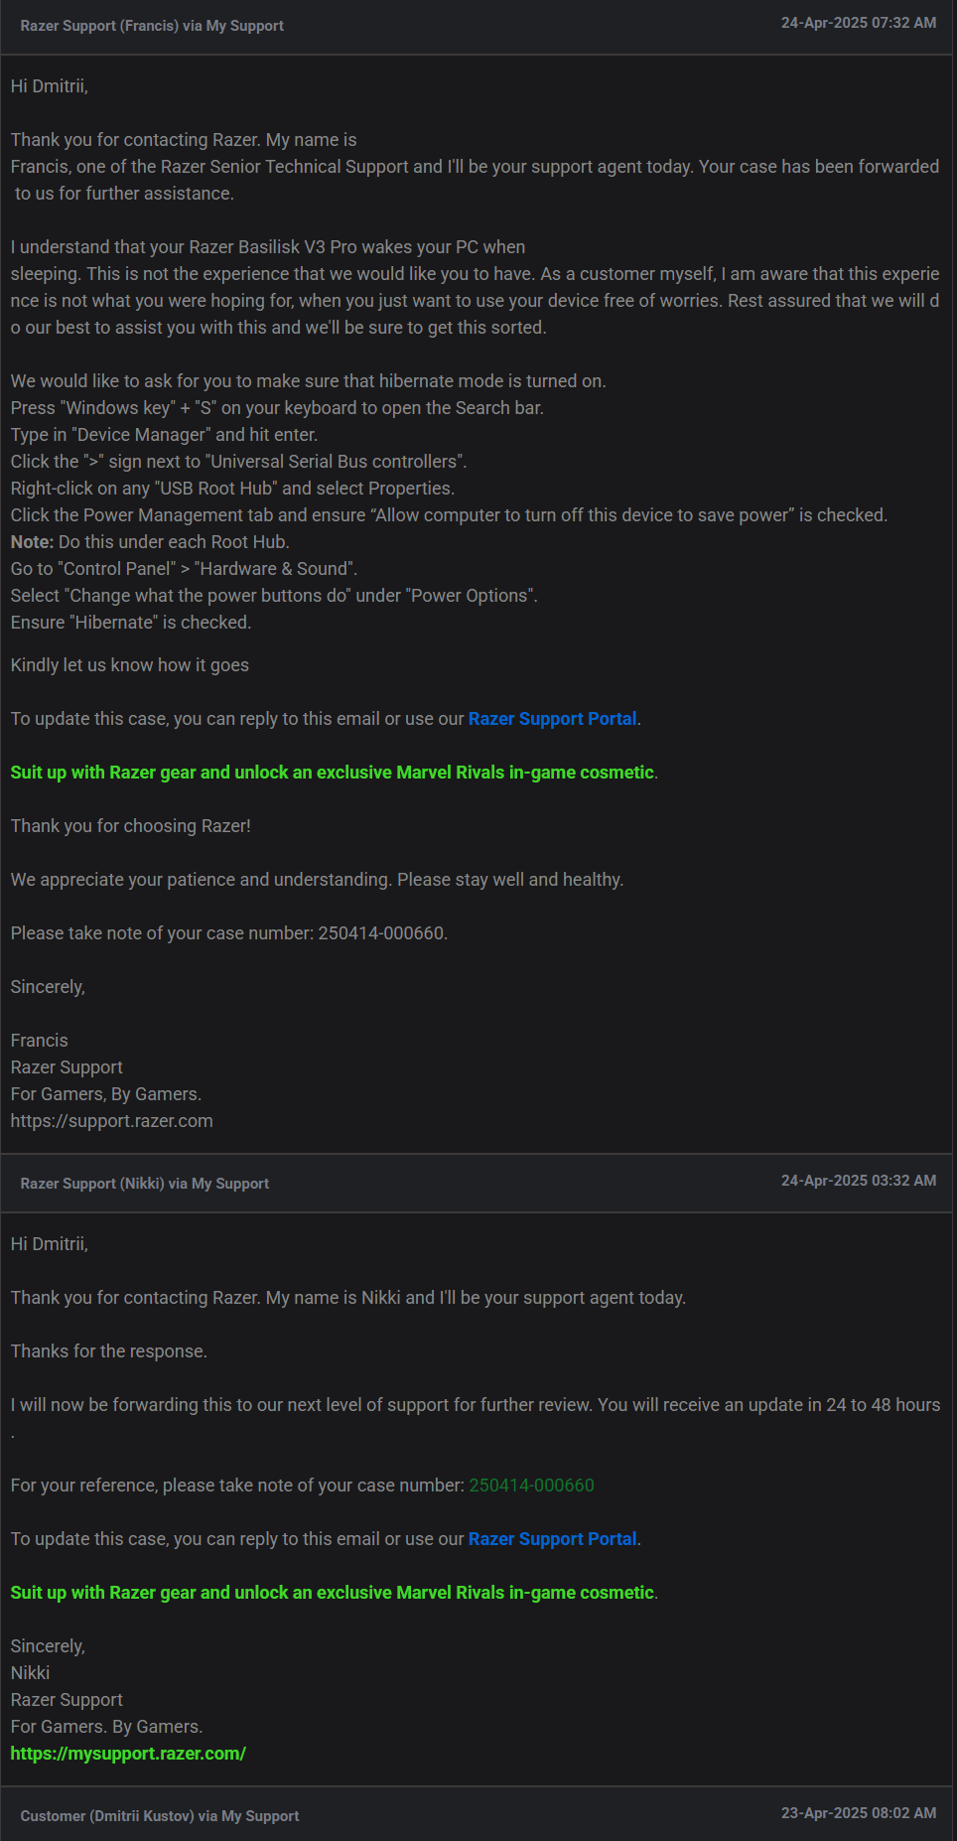Open Razer Support Portal link in Nikki's message

[x=552, y=1539]
